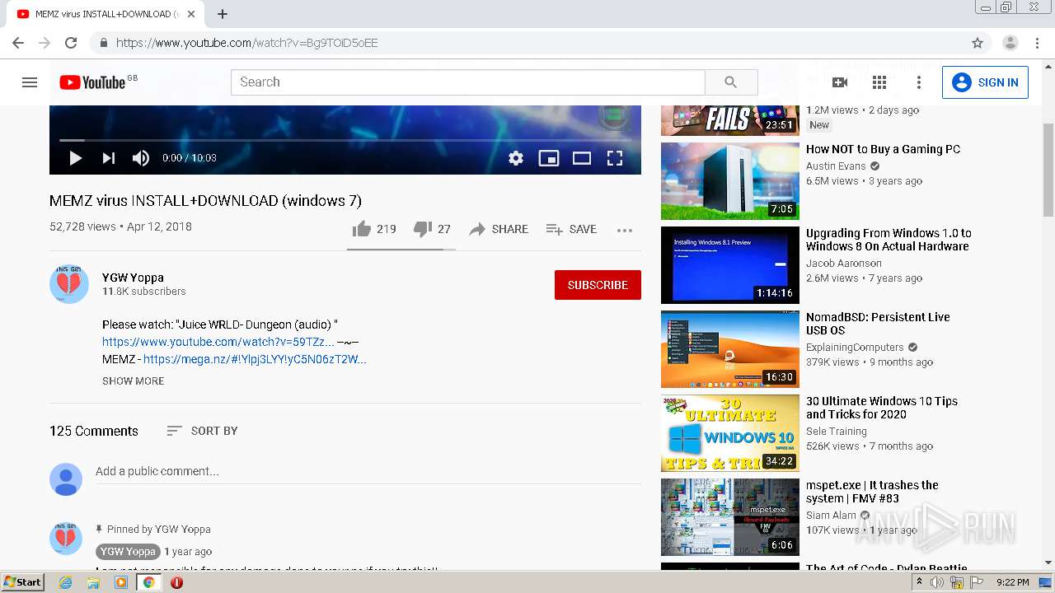Open the mspet.exe thumbnail
The image size is (1055, 593).
point(730,517)
